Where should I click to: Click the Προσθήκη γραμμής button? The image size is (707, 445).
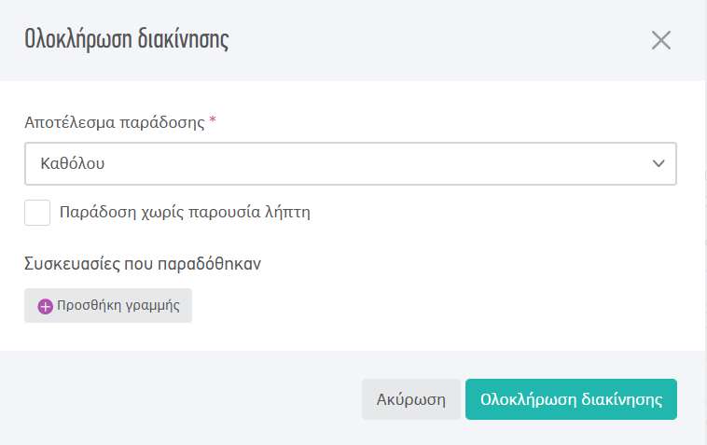[108, 306]
